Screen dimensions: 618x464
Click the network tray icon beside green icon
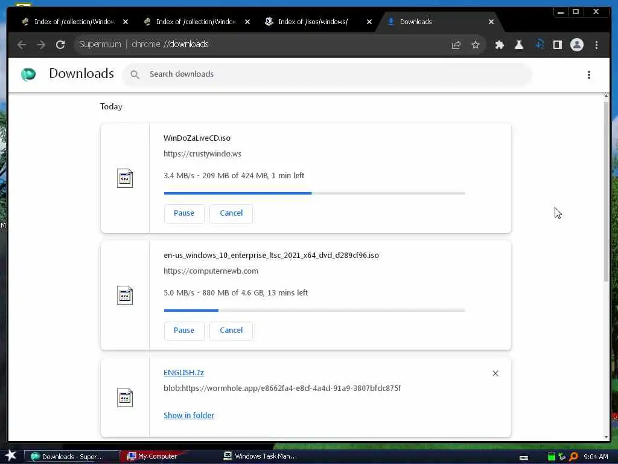pyautogui.click(x=562, y=457)
